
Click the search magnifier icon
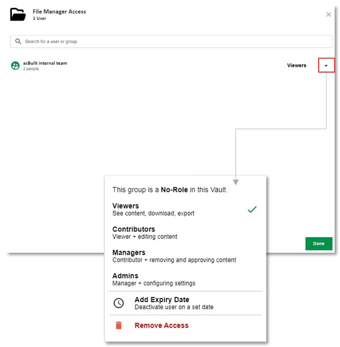[x=18, y=42]
